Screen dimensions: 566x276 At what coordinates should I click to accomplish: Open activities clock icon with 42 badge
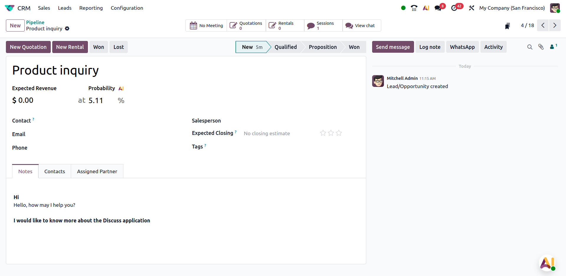coord(454,8)
